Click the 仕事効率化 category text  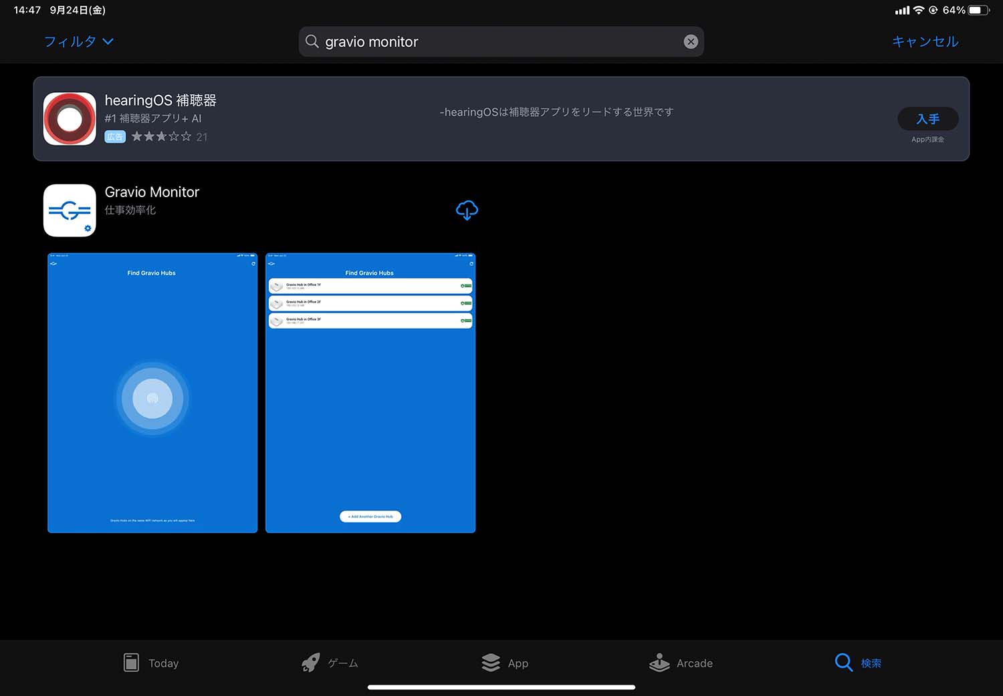(x=130, y=210)
